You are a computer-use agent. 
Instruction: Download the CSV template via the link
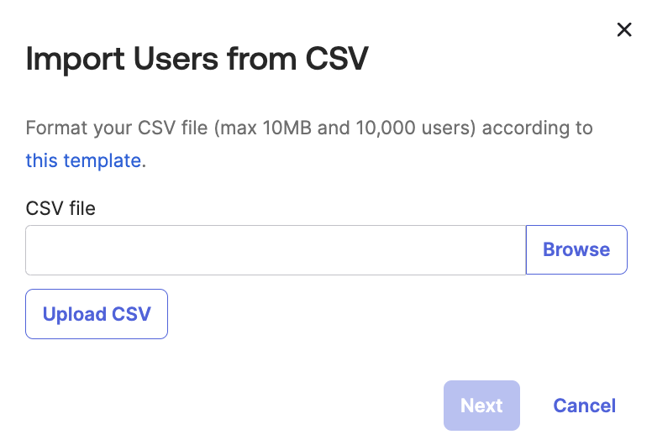pyautogui.click(x=83, y=160)
